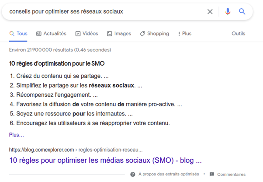263x182 pixels.
Task: Click the feedback flag icon beside Commentaires
Action: tap(212, 174)
